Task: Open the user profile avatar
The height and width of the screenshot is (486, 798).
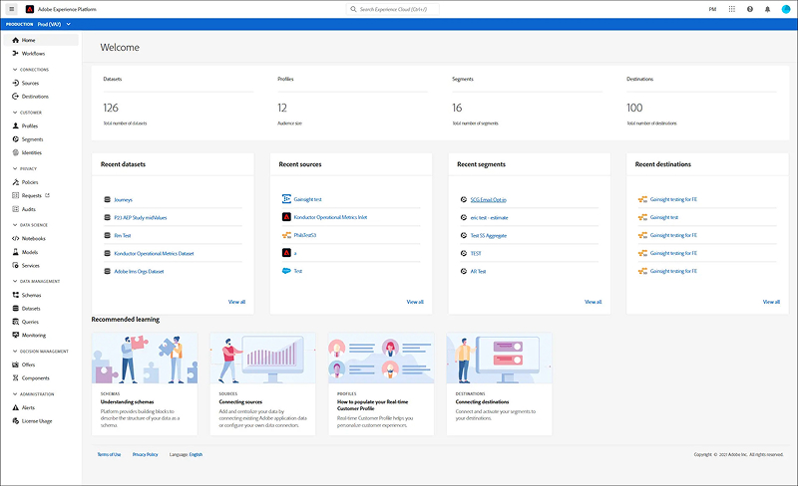Action: pyautogui.click(x=786, y=9)
